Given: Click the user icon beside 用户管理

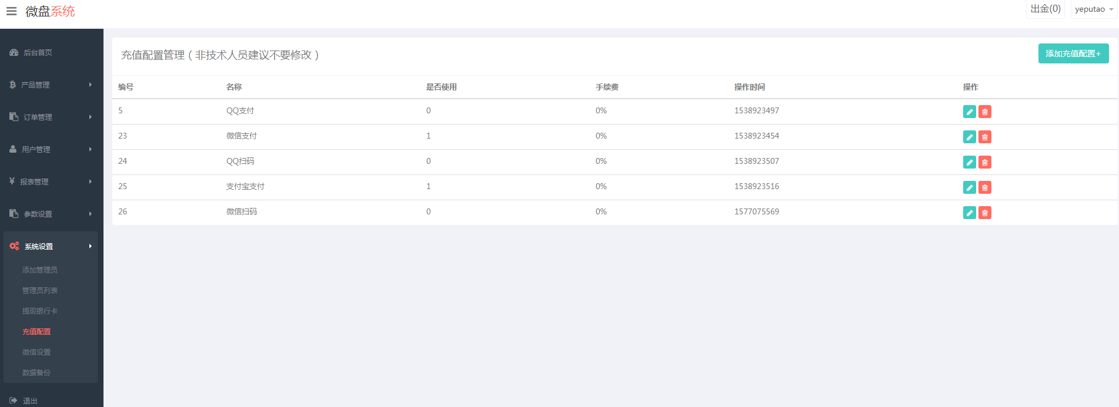Looking at the screenshot, I should [x=13, y=149].
